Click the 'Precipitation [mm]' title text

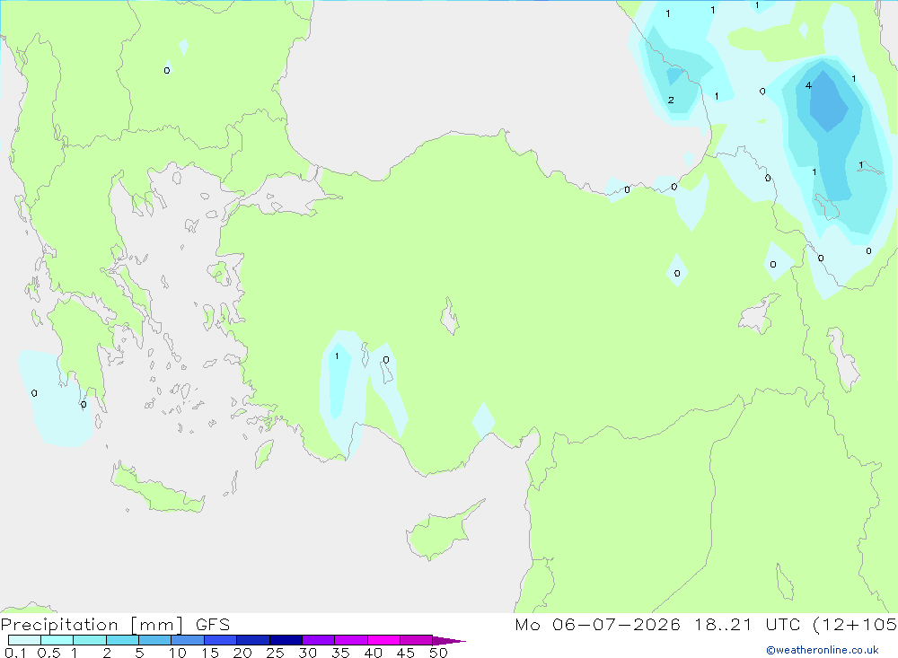click(92, 625)
